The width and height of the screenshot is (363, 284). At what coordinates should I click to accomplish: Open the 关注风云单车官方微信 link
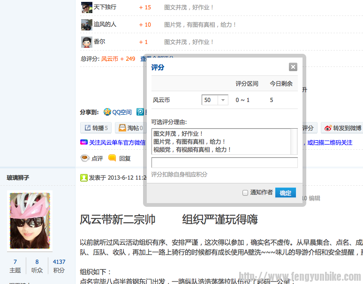117,142
